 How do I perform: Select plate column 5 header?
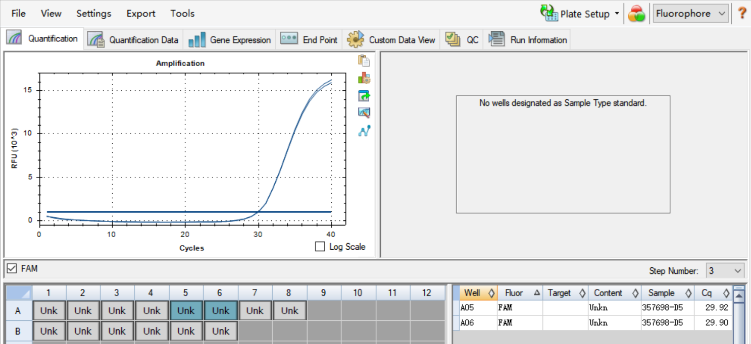click(186, 293)
